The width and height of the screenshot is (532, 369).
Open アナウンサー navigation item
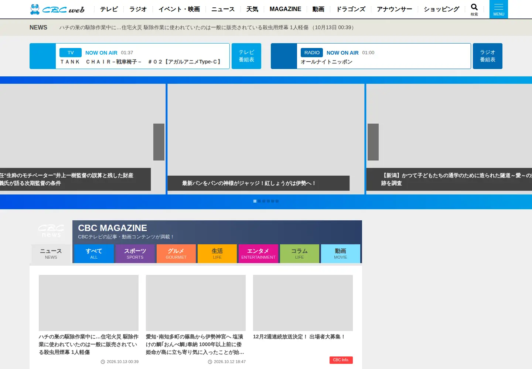394,9
